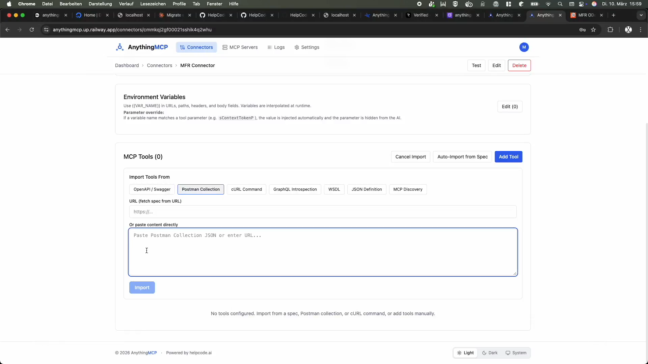Close the Migrate browser tab
The height and width of the screenshot is (364, 648).
190,15
